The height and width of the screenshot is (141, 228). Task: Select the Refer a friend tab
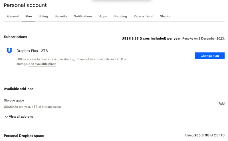click(x=143, y=17)
